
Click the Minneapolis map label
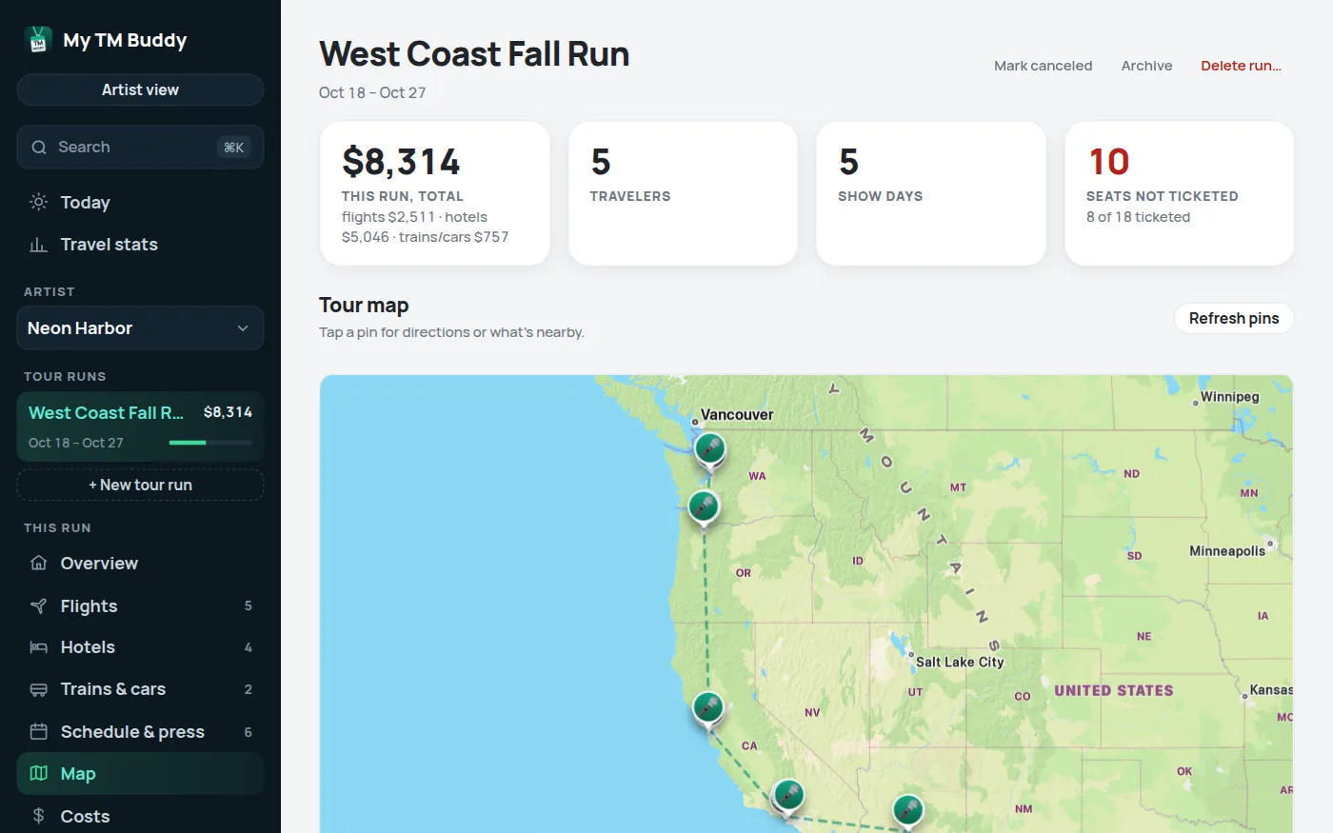click(x=1227, y=551)
